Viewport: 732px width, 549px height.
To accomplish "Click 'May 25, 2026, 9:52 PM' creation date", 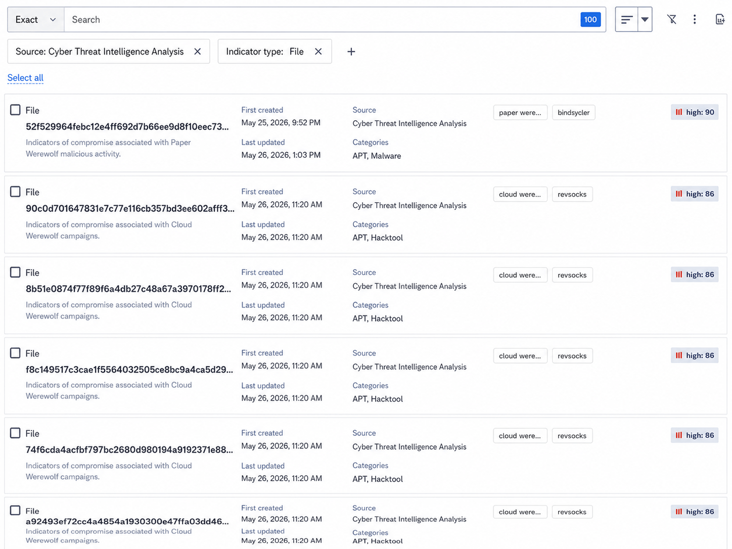I will [281, 122].
